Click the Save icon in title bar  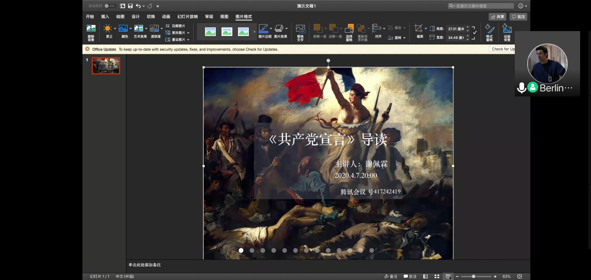(130, 6)
